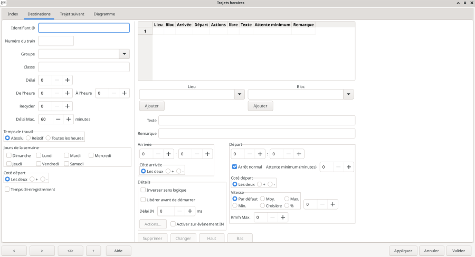Increase Attente minimum minutes value
The image size is (475, 257).
click(349, 167)
